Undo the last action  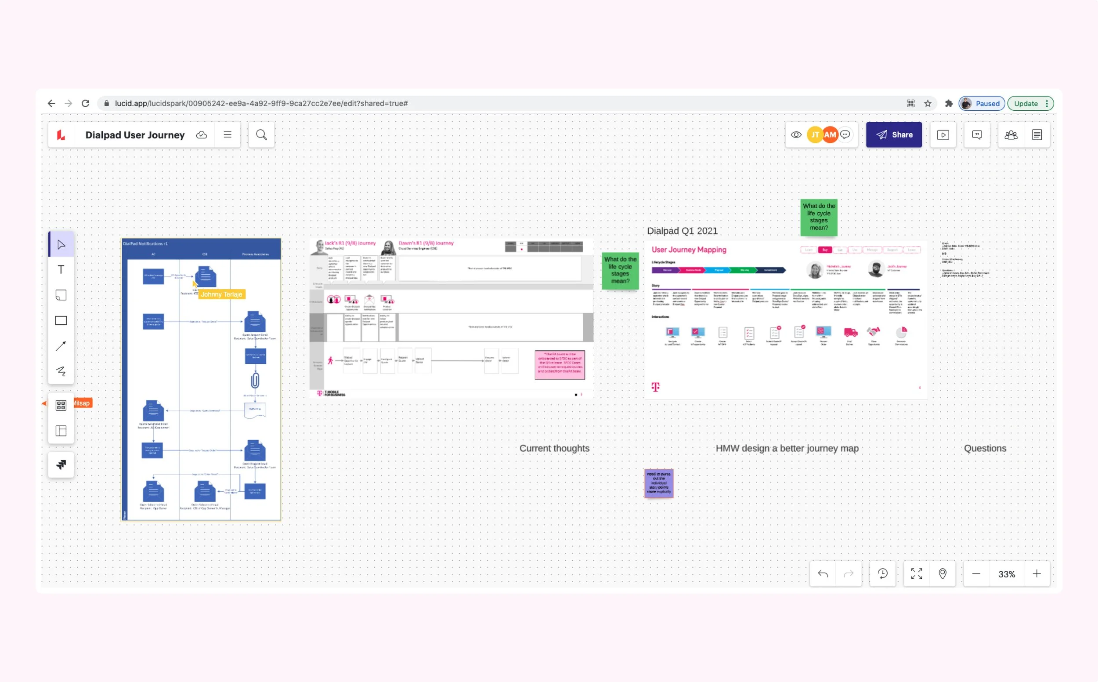pos(823,574)
